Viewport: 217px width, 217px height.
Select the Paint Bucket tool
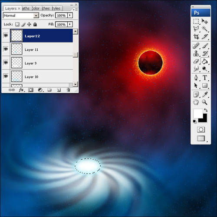[x=205, y=62]
